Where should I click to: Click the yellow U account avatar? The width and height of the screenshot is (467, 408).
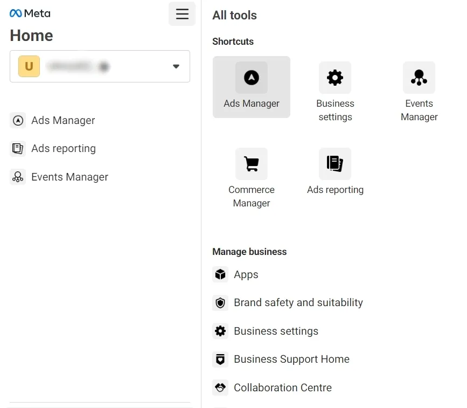[x=29, y=66]
